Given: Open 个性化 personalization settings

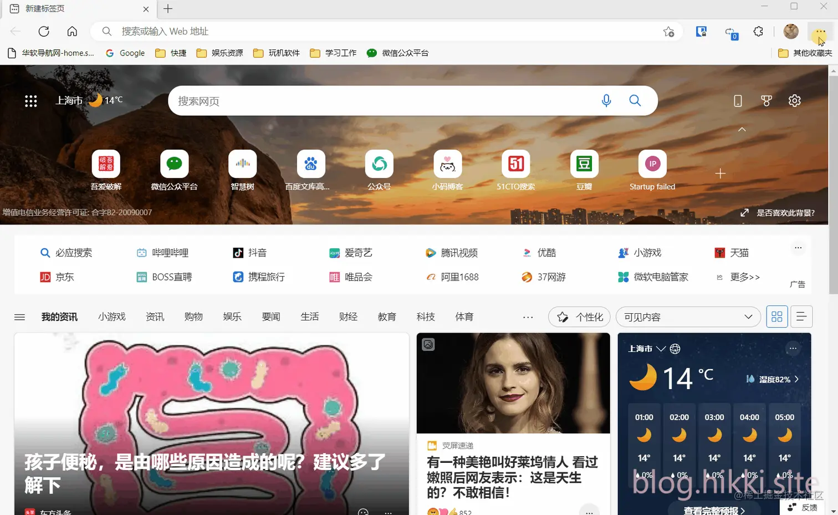Looking at the screenshot, I should (x=579, y=317).
